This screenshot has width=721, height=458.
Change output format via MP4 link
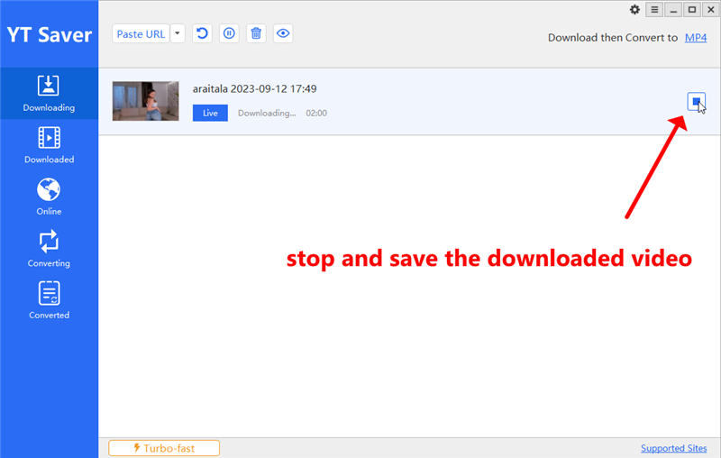(696, 38)
